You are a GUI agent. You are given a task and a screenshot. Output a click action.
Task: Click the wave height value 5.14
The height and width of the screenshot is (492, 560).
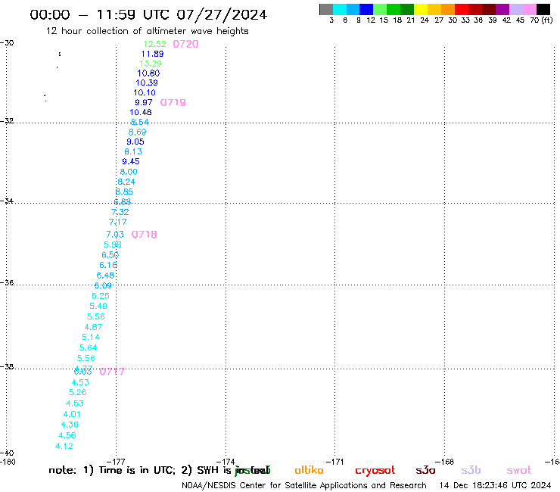click(x=91, y=338)
